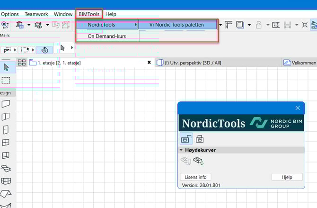Image resolution: width=317 pixels, height=208 pixels.
Task: Toggle the highlighted magnet icon
Action: 44,50
